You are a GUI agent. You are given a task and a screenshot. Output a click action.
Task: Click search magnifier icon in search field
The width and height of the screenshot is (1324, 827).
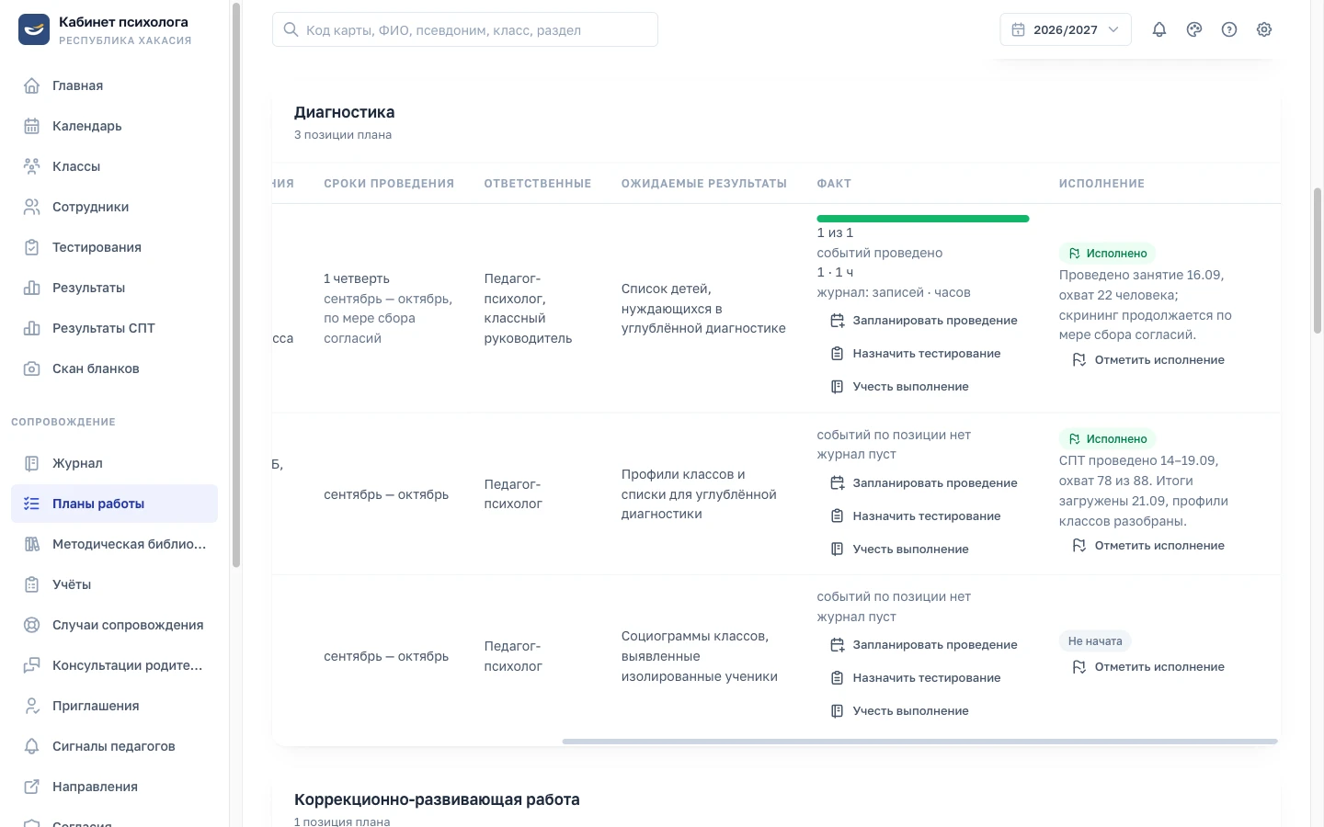coord(291,29)
